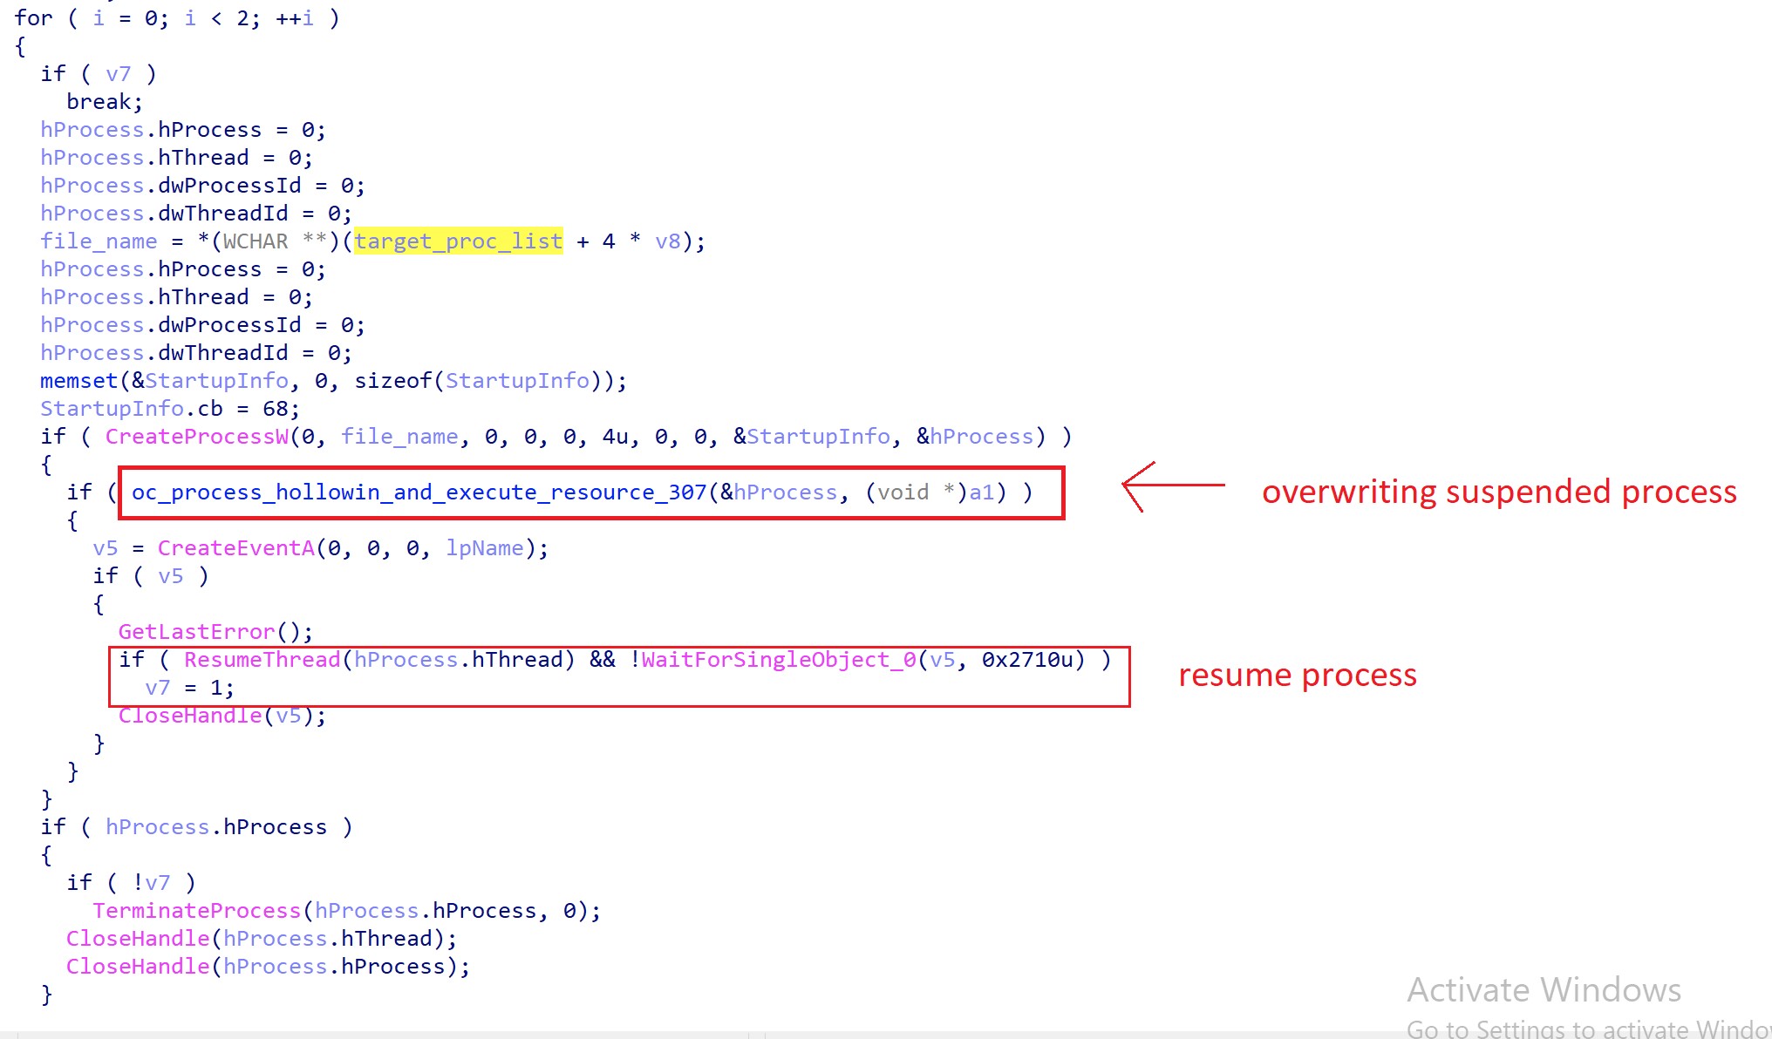The image size is (1772, 1039).
Task: Click the memset function call
Action: tap(78, 381)
